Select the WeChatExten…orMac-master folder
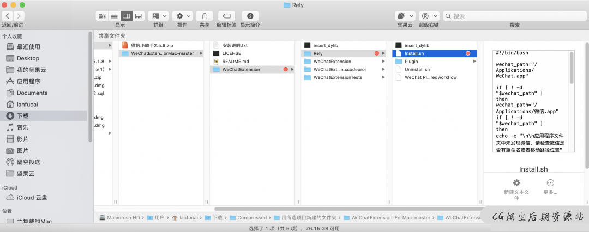The height and width of the screenshot is (232, 589). coord(162,53)
